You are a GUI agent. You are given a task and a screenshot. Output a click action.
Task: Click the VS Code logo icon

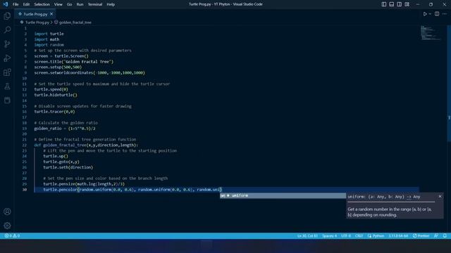point(6,4)
